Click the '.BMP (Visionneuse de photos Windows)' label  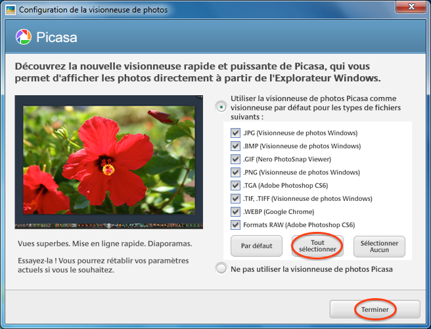pyautogui.click(x=302, y=146)
